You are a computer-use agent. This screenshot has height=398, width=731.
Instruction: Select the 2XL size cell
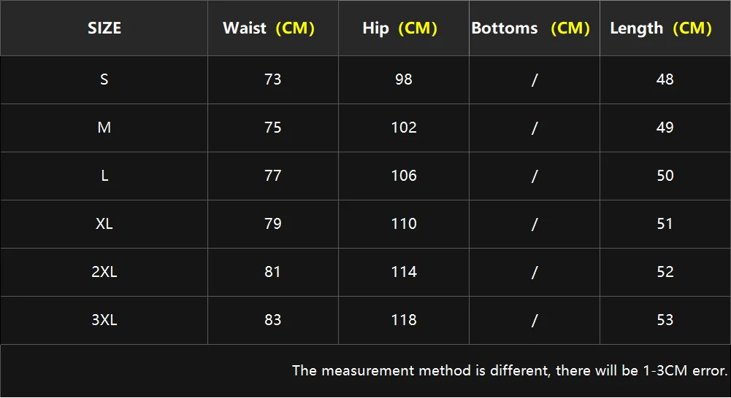[104, 272]
